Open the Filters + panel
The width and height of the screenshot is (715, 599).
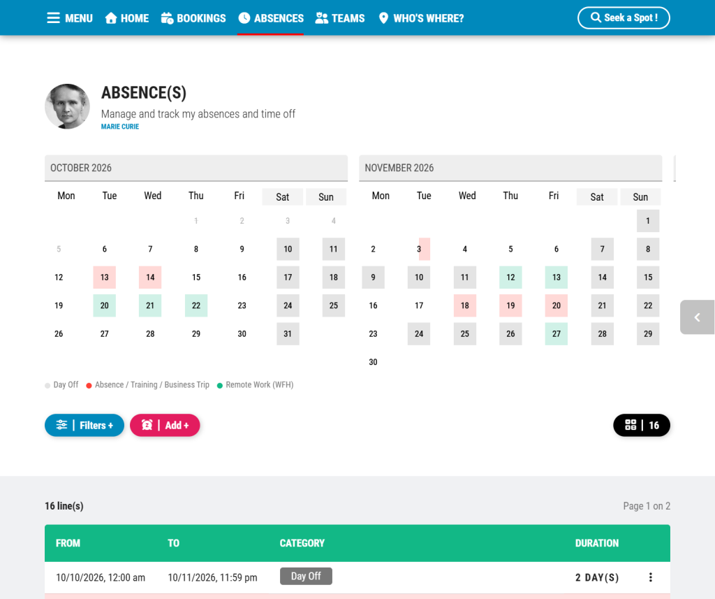[84, 425]
